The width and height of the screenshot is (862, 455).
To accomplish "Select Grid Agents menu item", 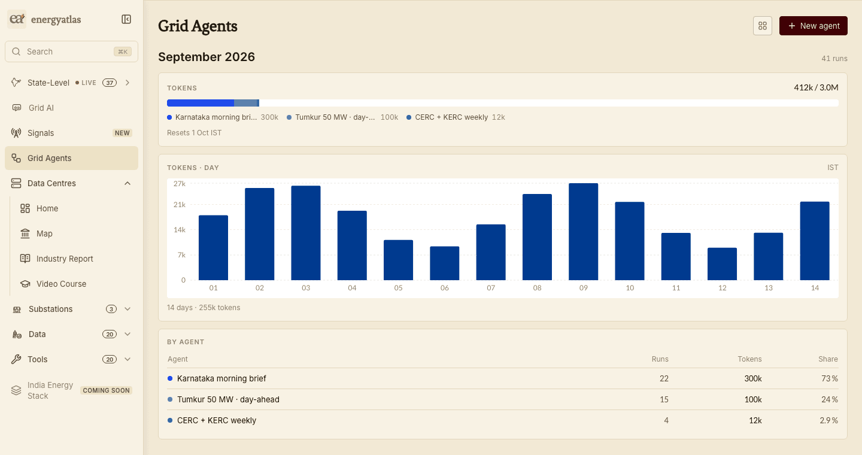I will click(71, 158).
